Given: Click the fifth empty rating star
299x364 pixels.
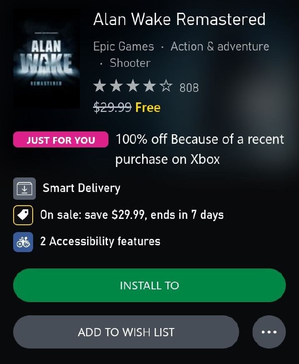Looking at the screenshot, I should (167, 86).
